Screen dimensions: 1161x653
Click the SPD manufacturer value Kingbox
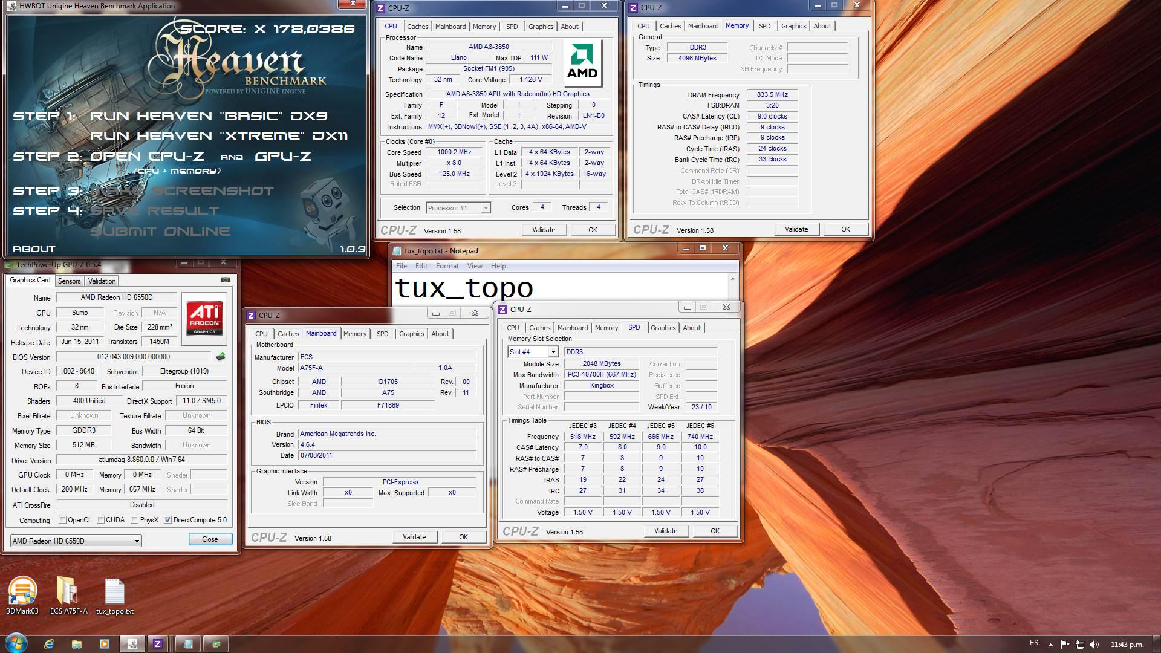(602, 385)
